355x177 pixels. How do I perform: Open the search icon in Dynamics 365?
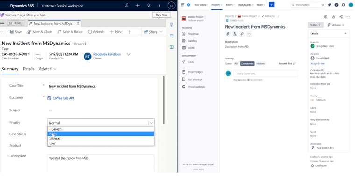pos(127,6)
